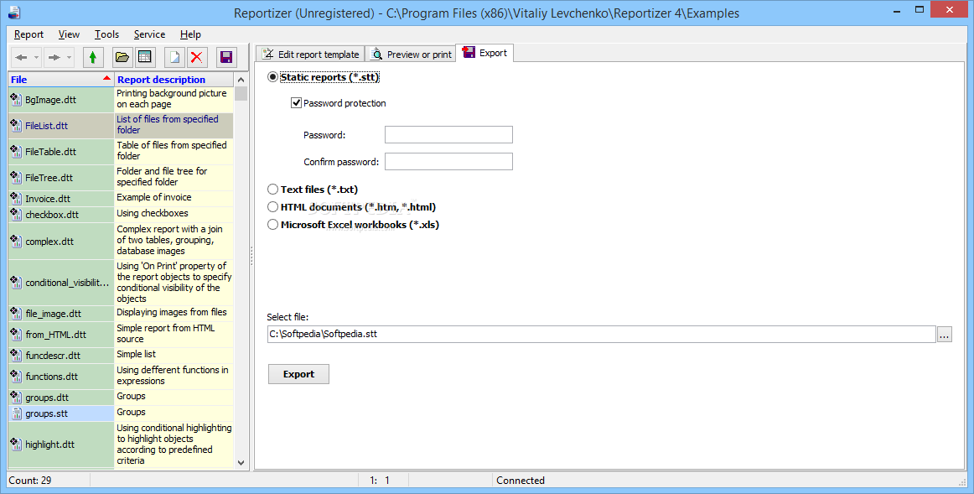Click the file list scroll-down arrow

241,463
